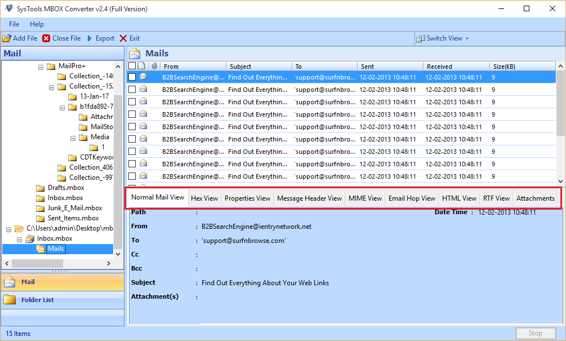Open the File menu
Viewport: 566px width, 341px height.
[14, 24]
